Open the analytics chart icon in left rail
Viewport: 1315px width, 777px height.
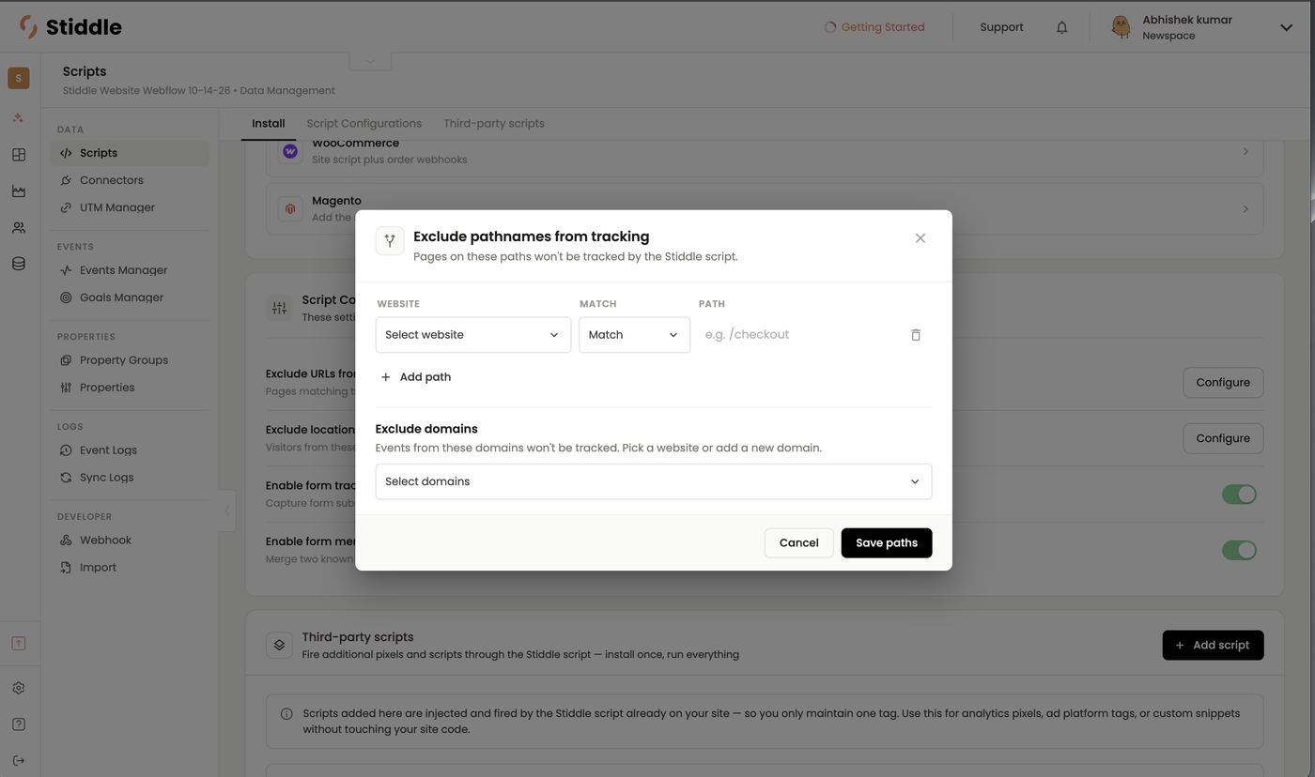point(19,191)
